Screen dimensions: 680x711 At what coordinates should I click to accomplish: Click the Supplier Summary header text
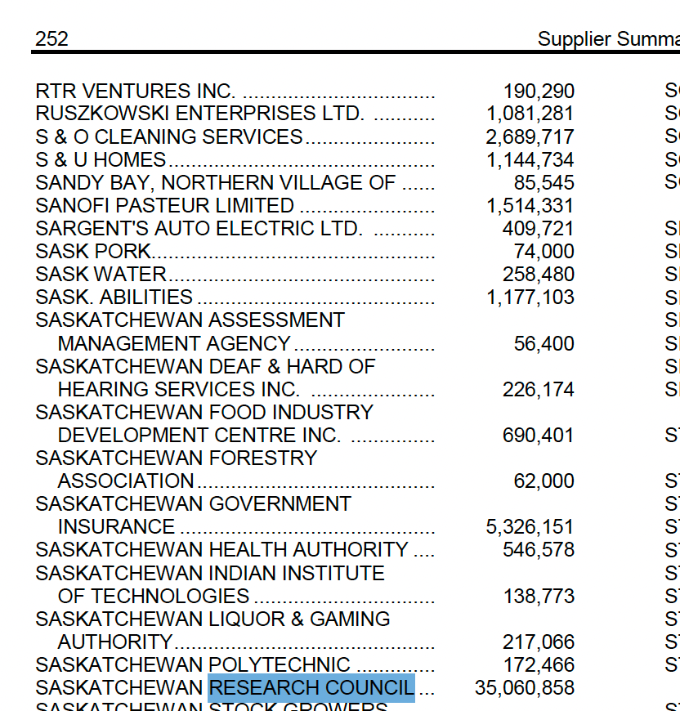point(608,39)
